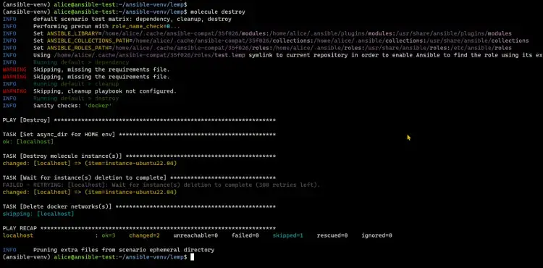Click the "skipping: [localhost]" status text

(x=38, y=214)
